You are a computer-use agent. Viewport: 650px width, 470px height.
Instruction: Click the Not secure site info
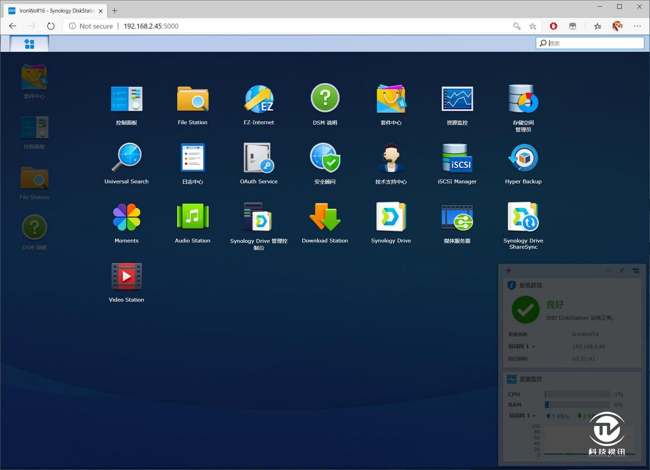[91, 26]
